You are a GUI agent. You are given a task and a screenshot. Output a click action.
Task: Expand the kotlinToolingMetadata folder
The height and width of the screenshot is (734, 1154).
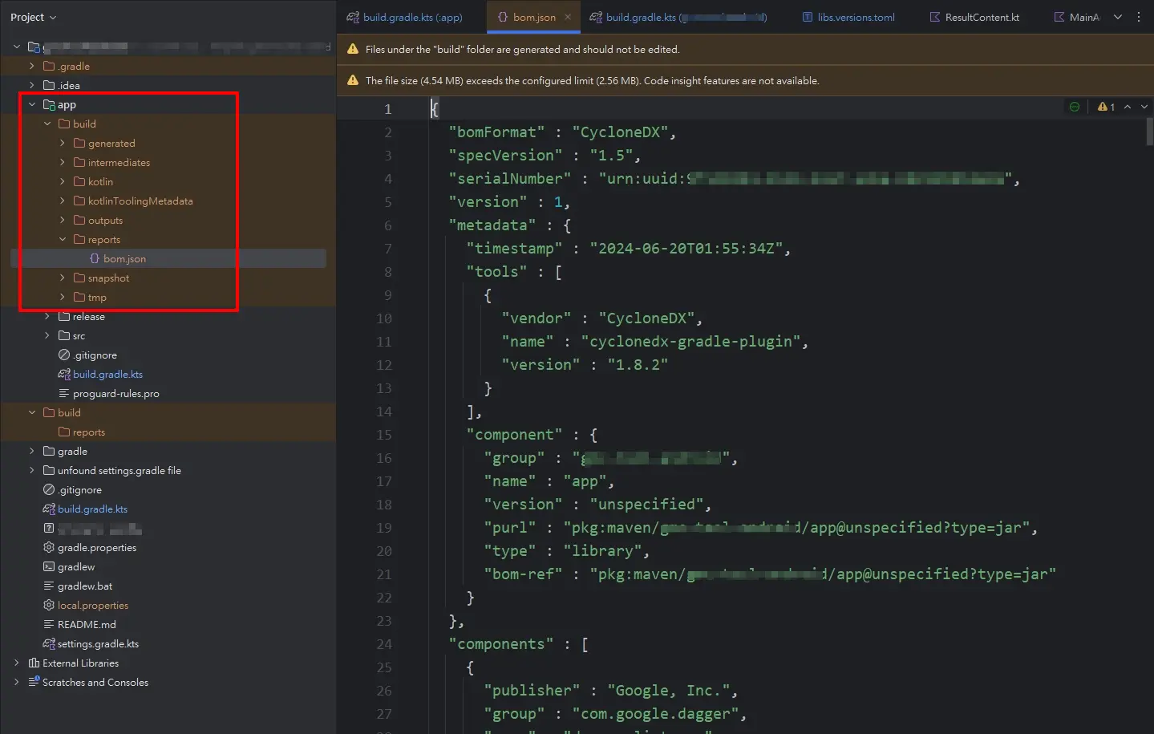(63, 201)
